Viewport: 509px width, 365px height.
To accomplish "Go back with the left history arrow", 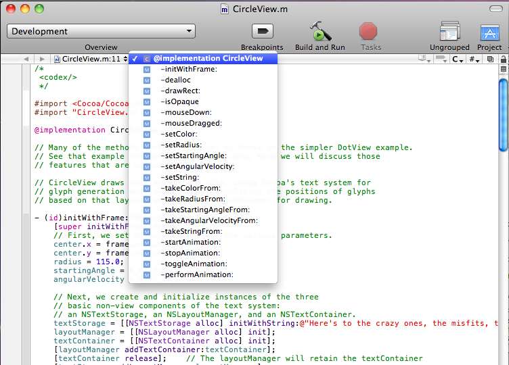I will [x=26, y=59].
